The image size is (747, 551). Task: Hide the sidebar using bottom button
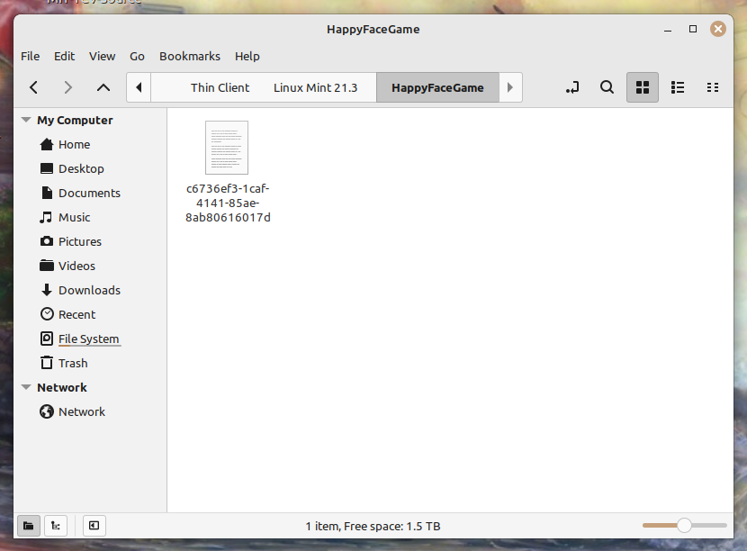94,526
